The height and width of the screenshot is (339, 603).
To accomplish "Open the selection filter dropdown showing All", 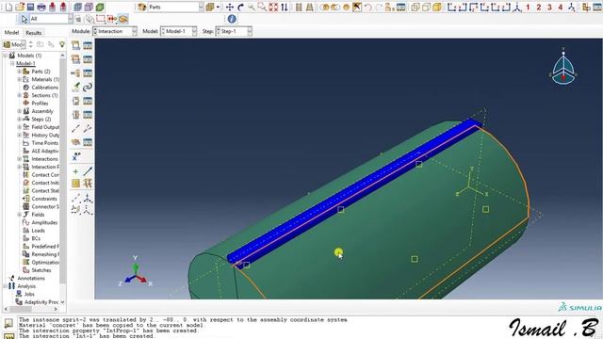I will (51, 19).
